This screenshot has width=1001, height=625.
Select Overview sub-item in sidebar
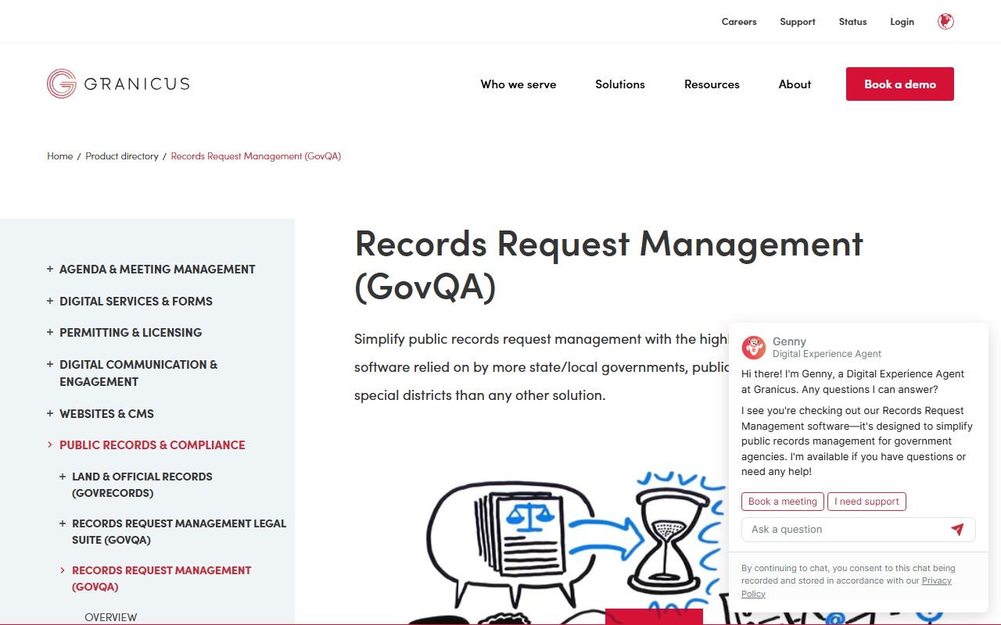(110, 617)
